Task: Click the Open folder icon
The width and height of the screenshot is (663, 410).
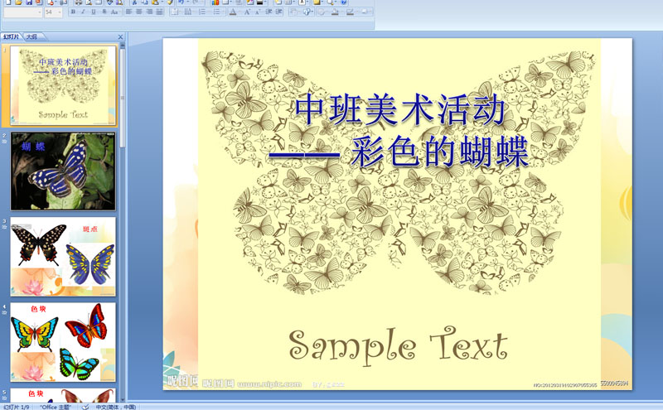Action: pyautogui.click(x=18, y=2)
